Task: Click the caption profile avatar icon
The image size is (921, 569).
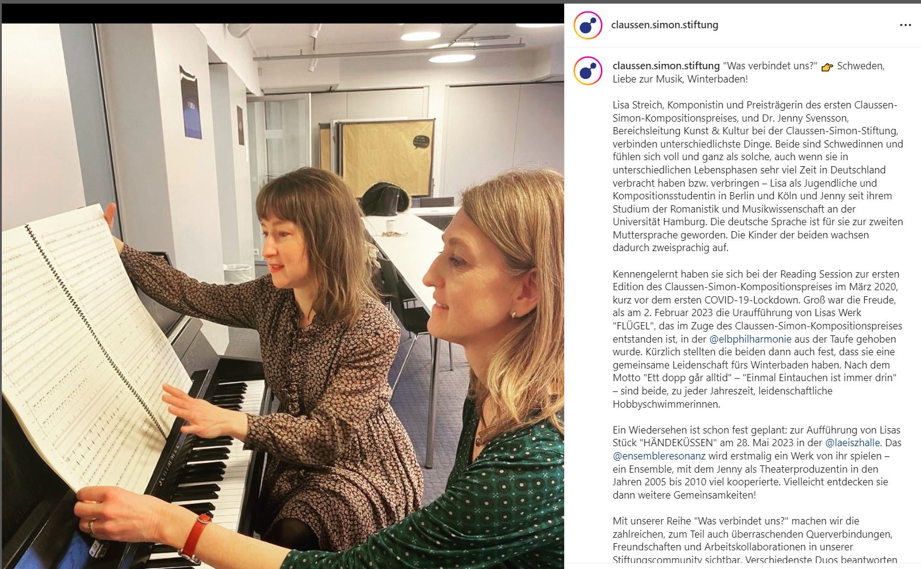Action: click(588, 71)
